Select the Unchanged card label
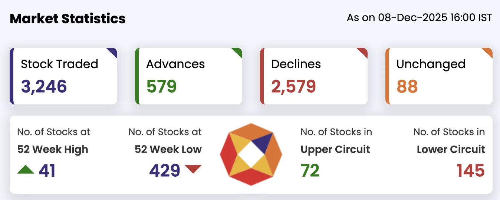Screen dimensions: 500x200 tap(431, 64)
